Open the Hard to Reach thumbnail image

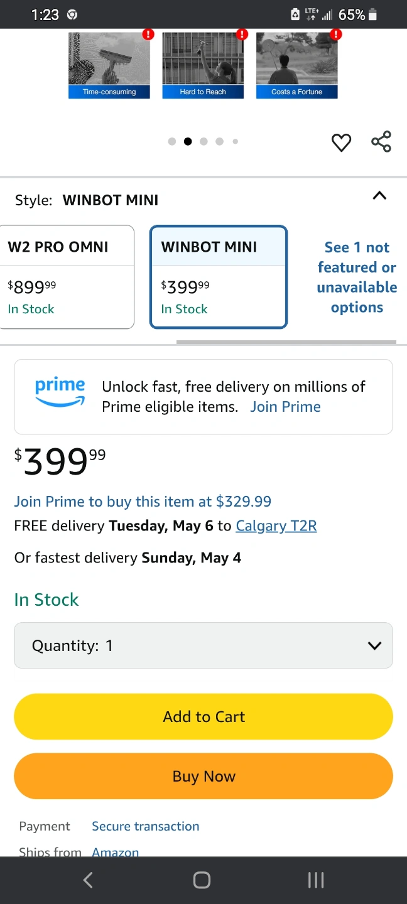203,65
